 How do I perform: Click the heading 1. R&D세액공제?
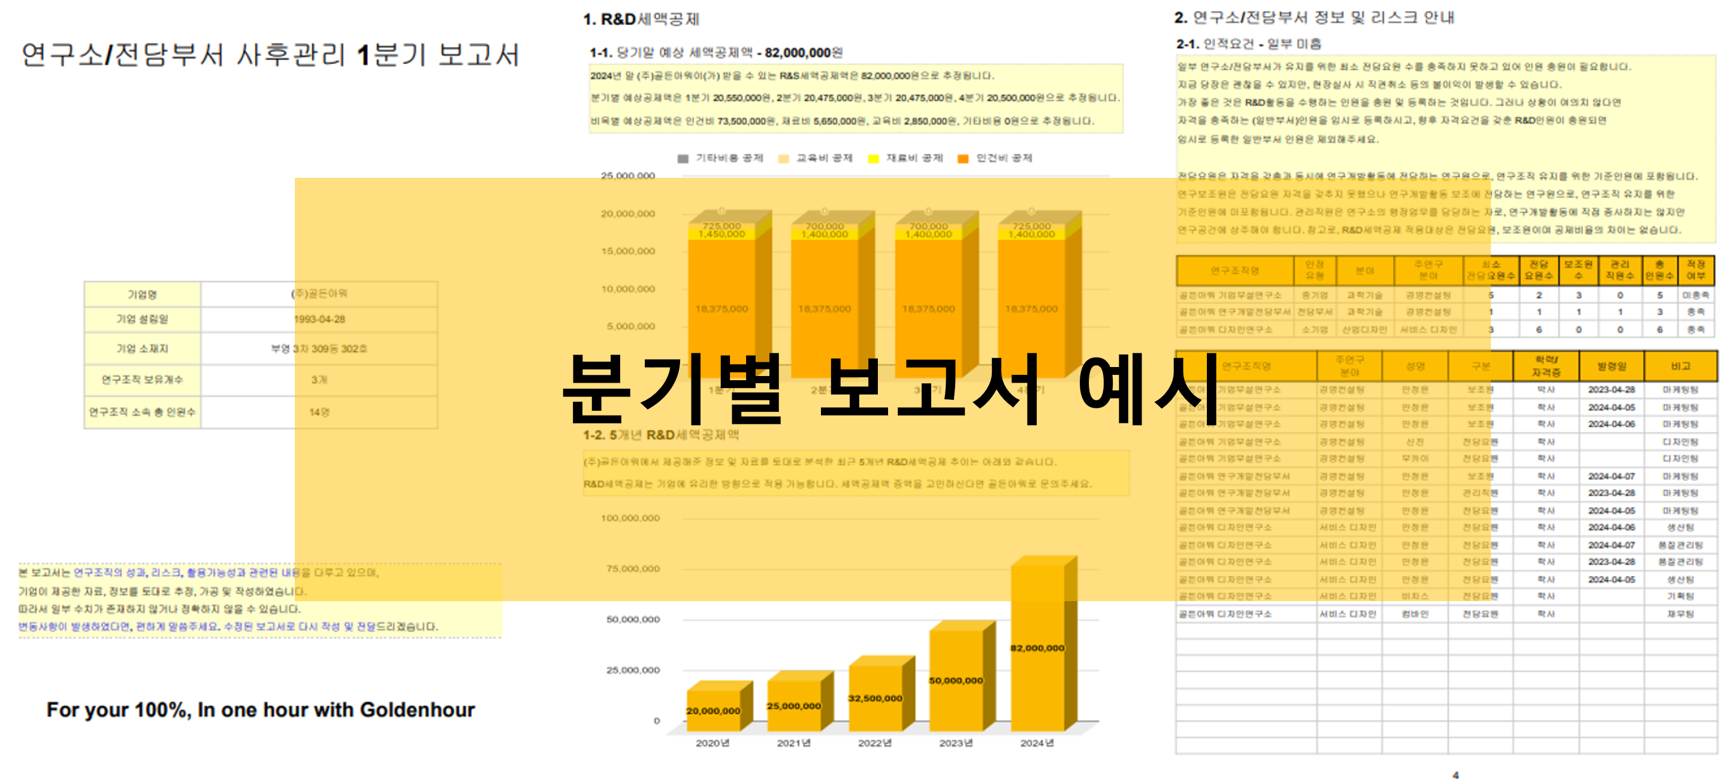tap(641, 19)
